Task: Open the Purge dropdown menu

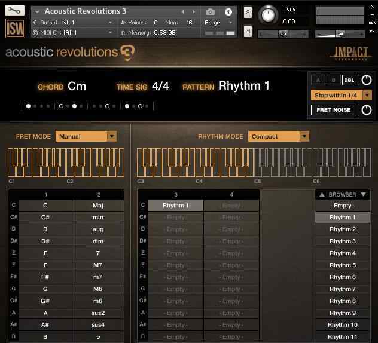Action: [x=218, y=22]
